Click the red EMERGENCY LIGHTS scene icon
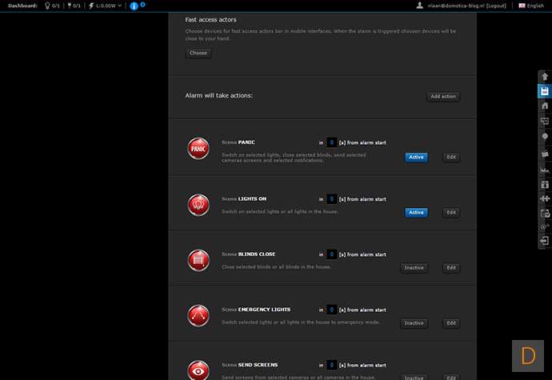The height and width of the screenshot is (380, 552). 198,315
